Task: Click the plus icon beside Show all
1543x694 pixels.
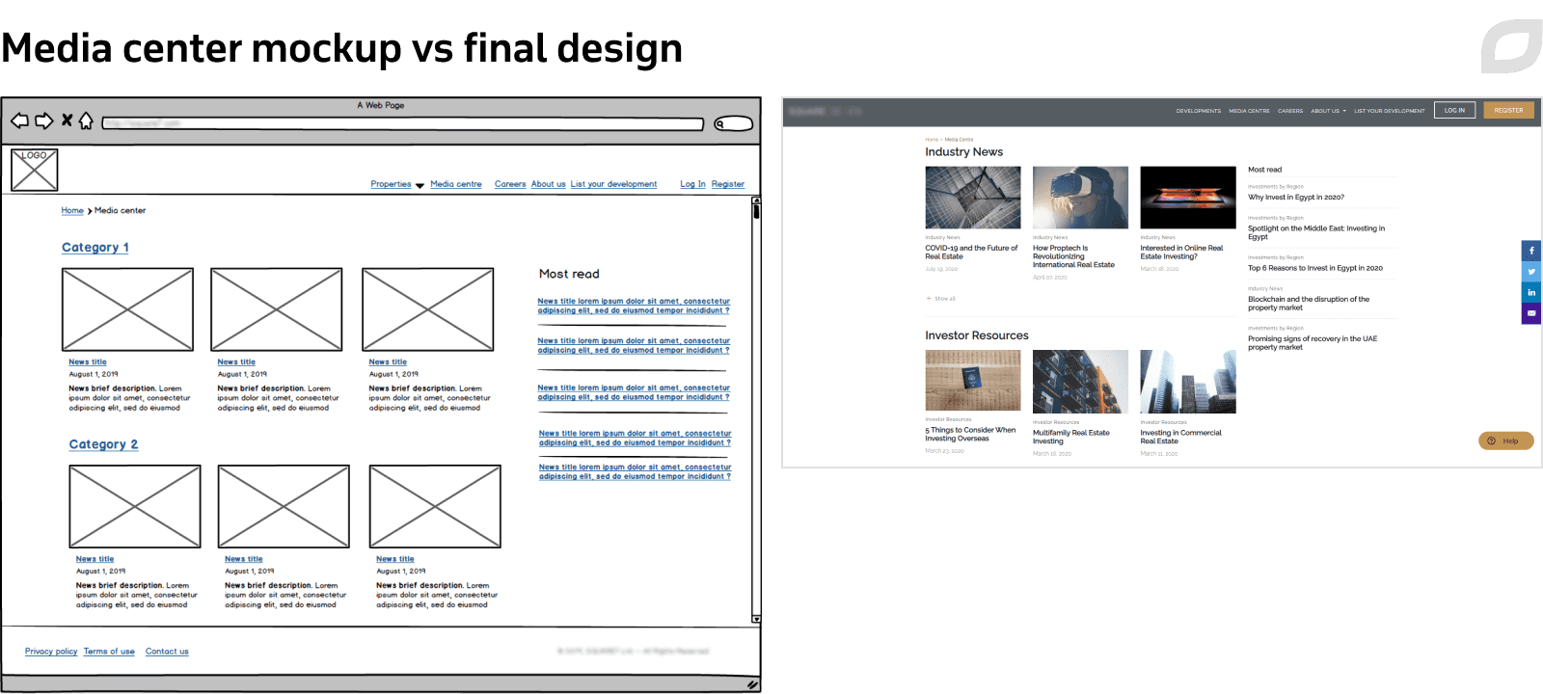Action: (929, 299)
